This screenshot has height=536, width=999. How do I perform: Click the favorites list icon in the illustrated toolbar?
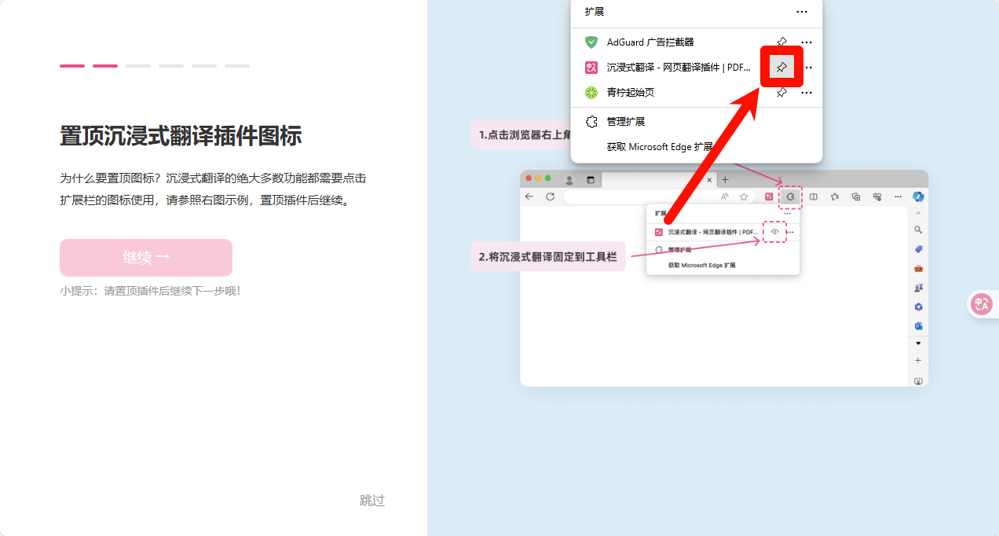(x=835, y=196)
